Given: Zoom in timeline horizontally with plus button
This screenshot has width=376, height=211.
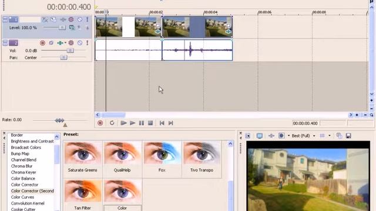Looking at the screenshot, I should [357, 115].
